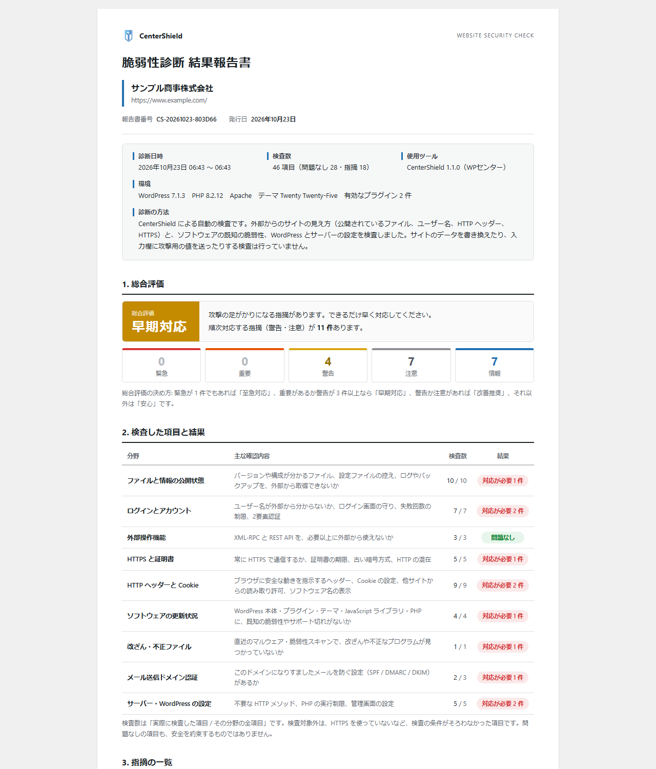This screenshot has height=769, width=656.
Task: Click 対応が必要 1 件 badge for メール送信ドメイン認証
Action: [503, 678]
